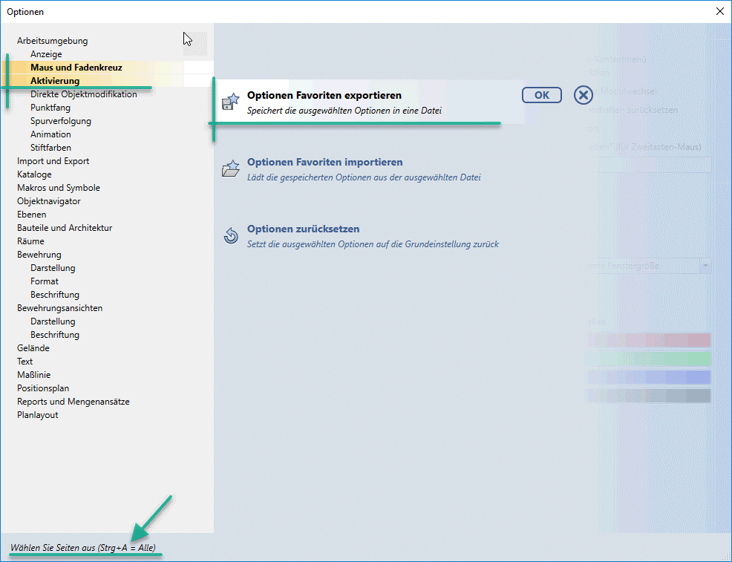
Task: Select Arbeitsumgebung in the options tree
Action: (52, 41)
